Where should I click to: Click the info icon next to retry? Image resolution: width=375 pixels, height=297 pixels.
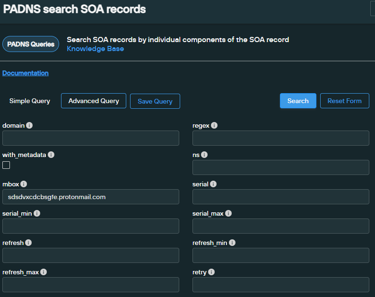(x=211, y=272)
